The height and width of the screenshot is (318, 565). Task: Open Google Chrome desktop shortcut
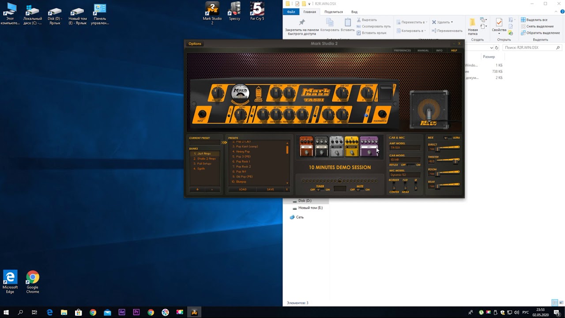click(x=32, y=282)
